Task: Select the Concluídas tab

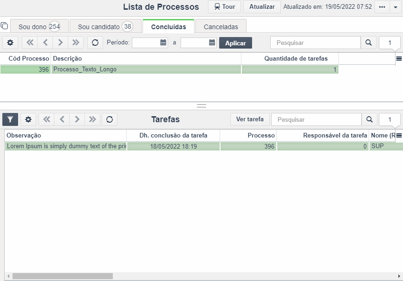Action: coord(169,26)
